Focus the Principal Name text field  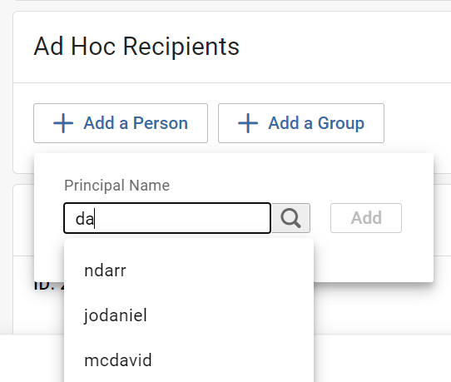click(x=167, y=218)
